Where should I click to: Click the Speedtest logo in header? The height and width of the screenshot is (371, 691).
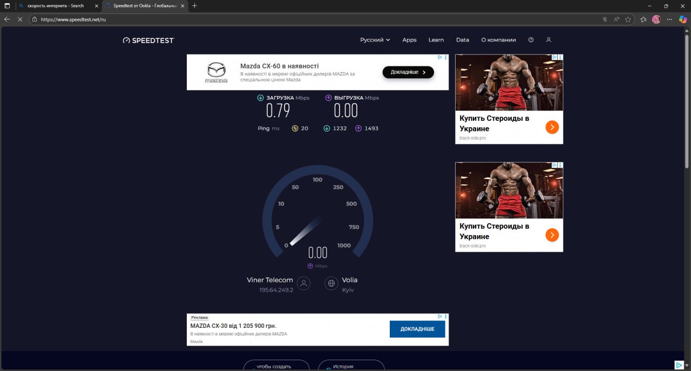click(148, 40)
